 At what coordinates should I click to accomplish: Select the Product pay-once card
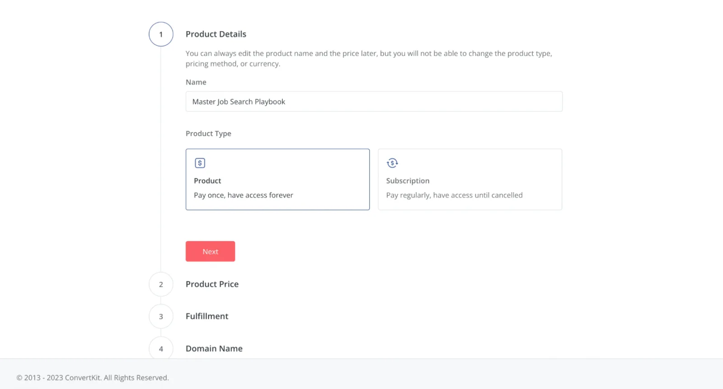point(277,180)
